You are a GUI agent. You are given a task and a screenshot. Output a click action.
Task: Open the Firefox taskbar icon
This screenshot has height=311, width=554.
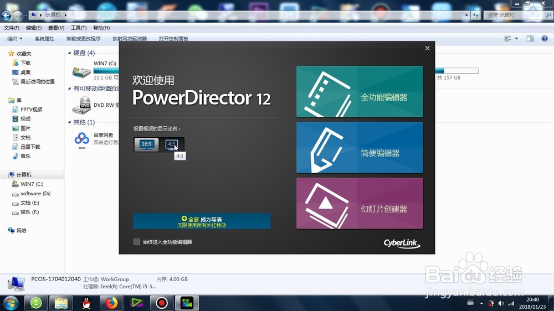click(112, 303)
